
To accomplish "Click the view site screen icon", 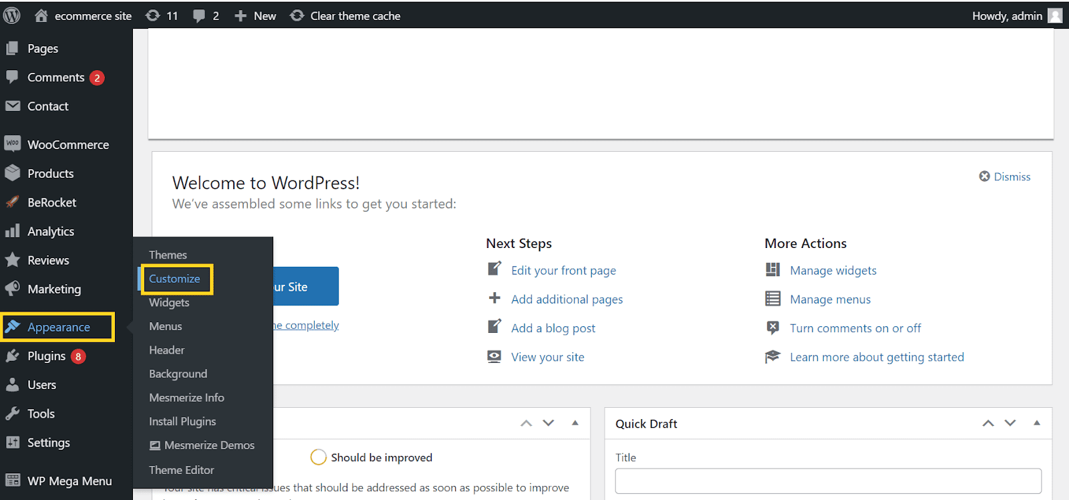I will (494, 356).
